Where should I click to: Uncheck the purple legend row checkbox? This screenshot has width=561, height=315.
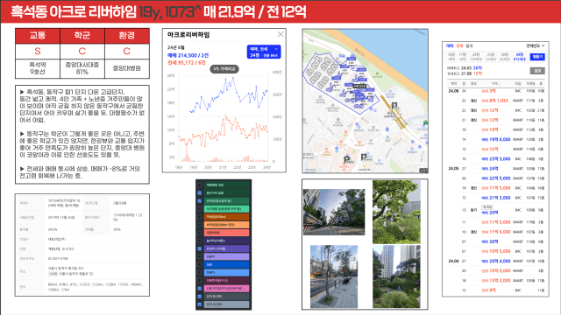200,248
